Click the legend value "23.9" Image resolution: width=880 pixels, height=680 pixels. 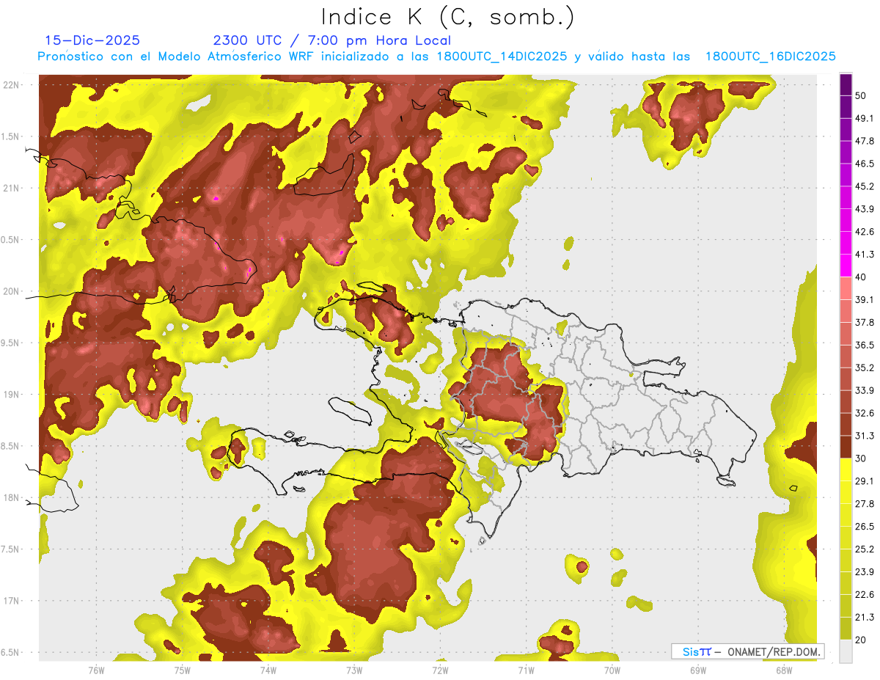click(x=865, y=571)
